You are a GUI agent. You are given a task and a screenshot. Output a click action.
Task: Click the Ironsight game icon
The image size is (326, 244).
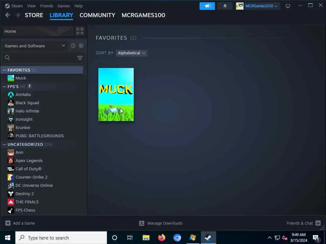11,119
